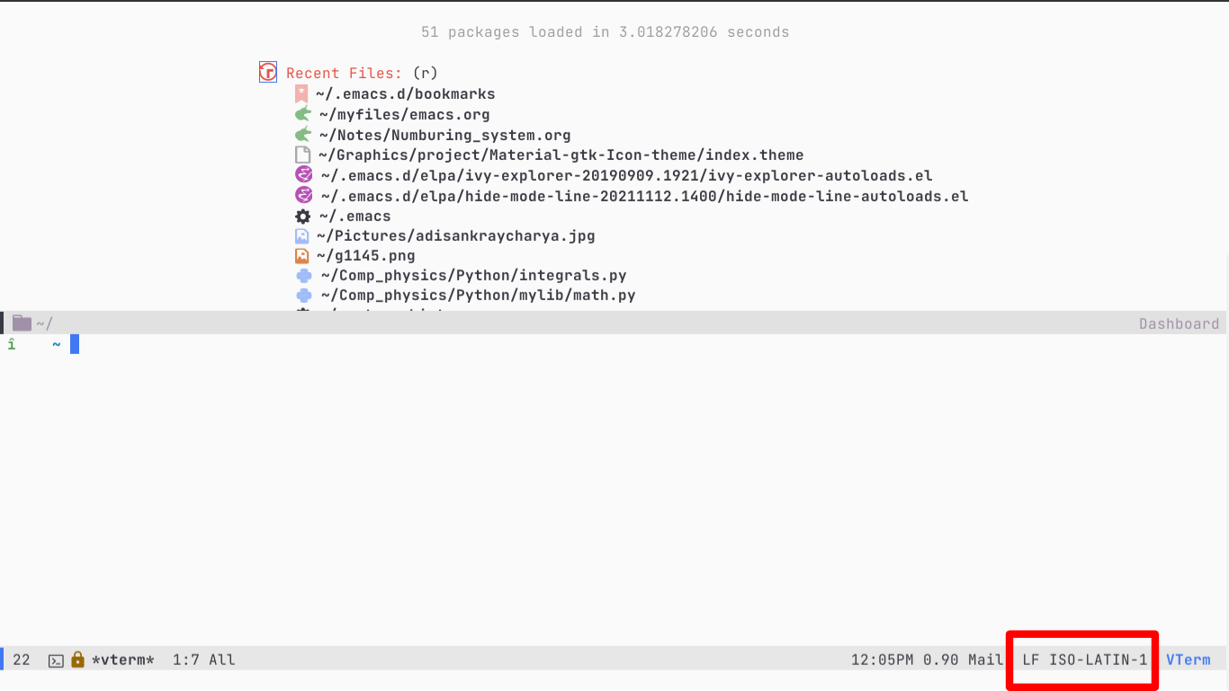
Task: Select the Dashboard buffer name in the modeline
Action: coord(1179,323)
